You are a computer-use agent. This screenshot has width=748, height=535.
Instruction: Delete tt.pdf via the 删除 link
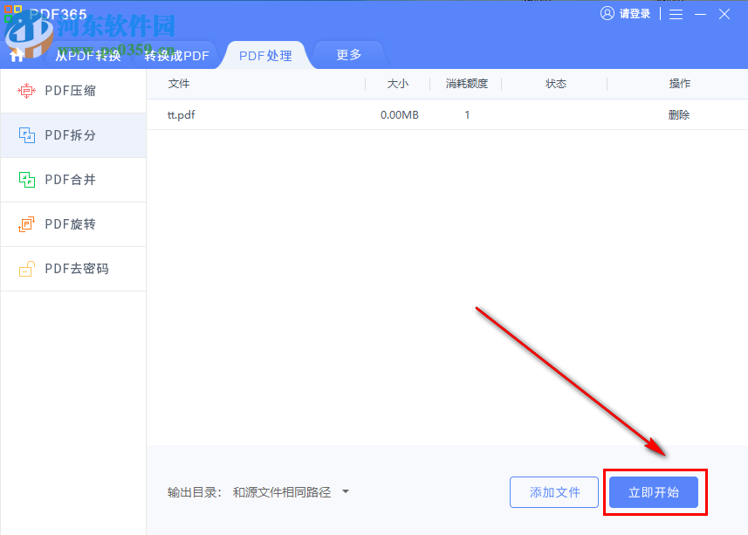tap(680, 114)
